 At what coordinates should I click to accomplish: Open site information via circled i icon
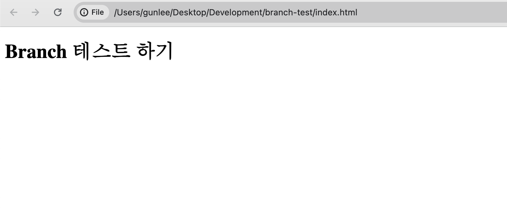[x=84, y=12]
